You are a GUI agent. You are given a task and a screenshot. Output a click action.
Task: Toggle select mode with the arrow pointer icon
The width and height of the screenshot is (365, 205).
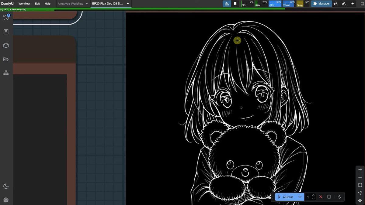(360, 193)
